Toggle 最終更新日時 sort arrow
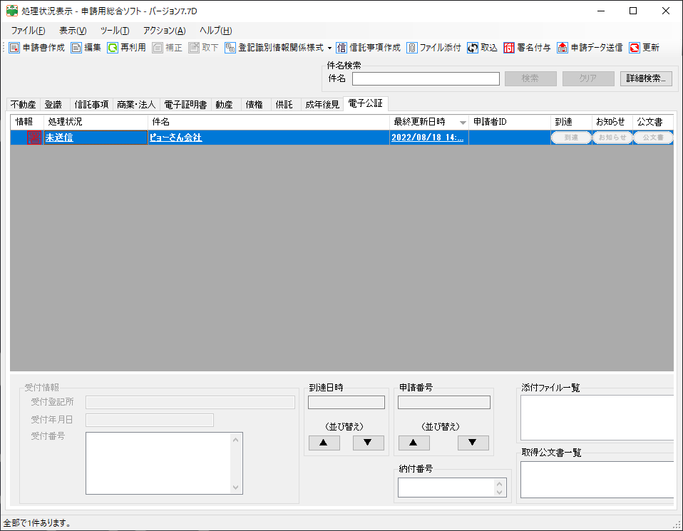Viewport: 683px width, 531px height. 463,123
